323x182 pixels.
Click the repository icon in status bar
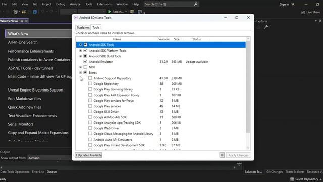click(x=292, y=179)
